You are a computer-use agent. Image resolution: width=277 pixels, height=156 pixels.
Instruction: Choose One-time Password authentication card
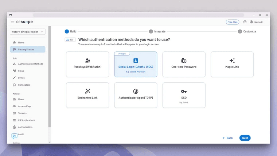click(184, 64)
